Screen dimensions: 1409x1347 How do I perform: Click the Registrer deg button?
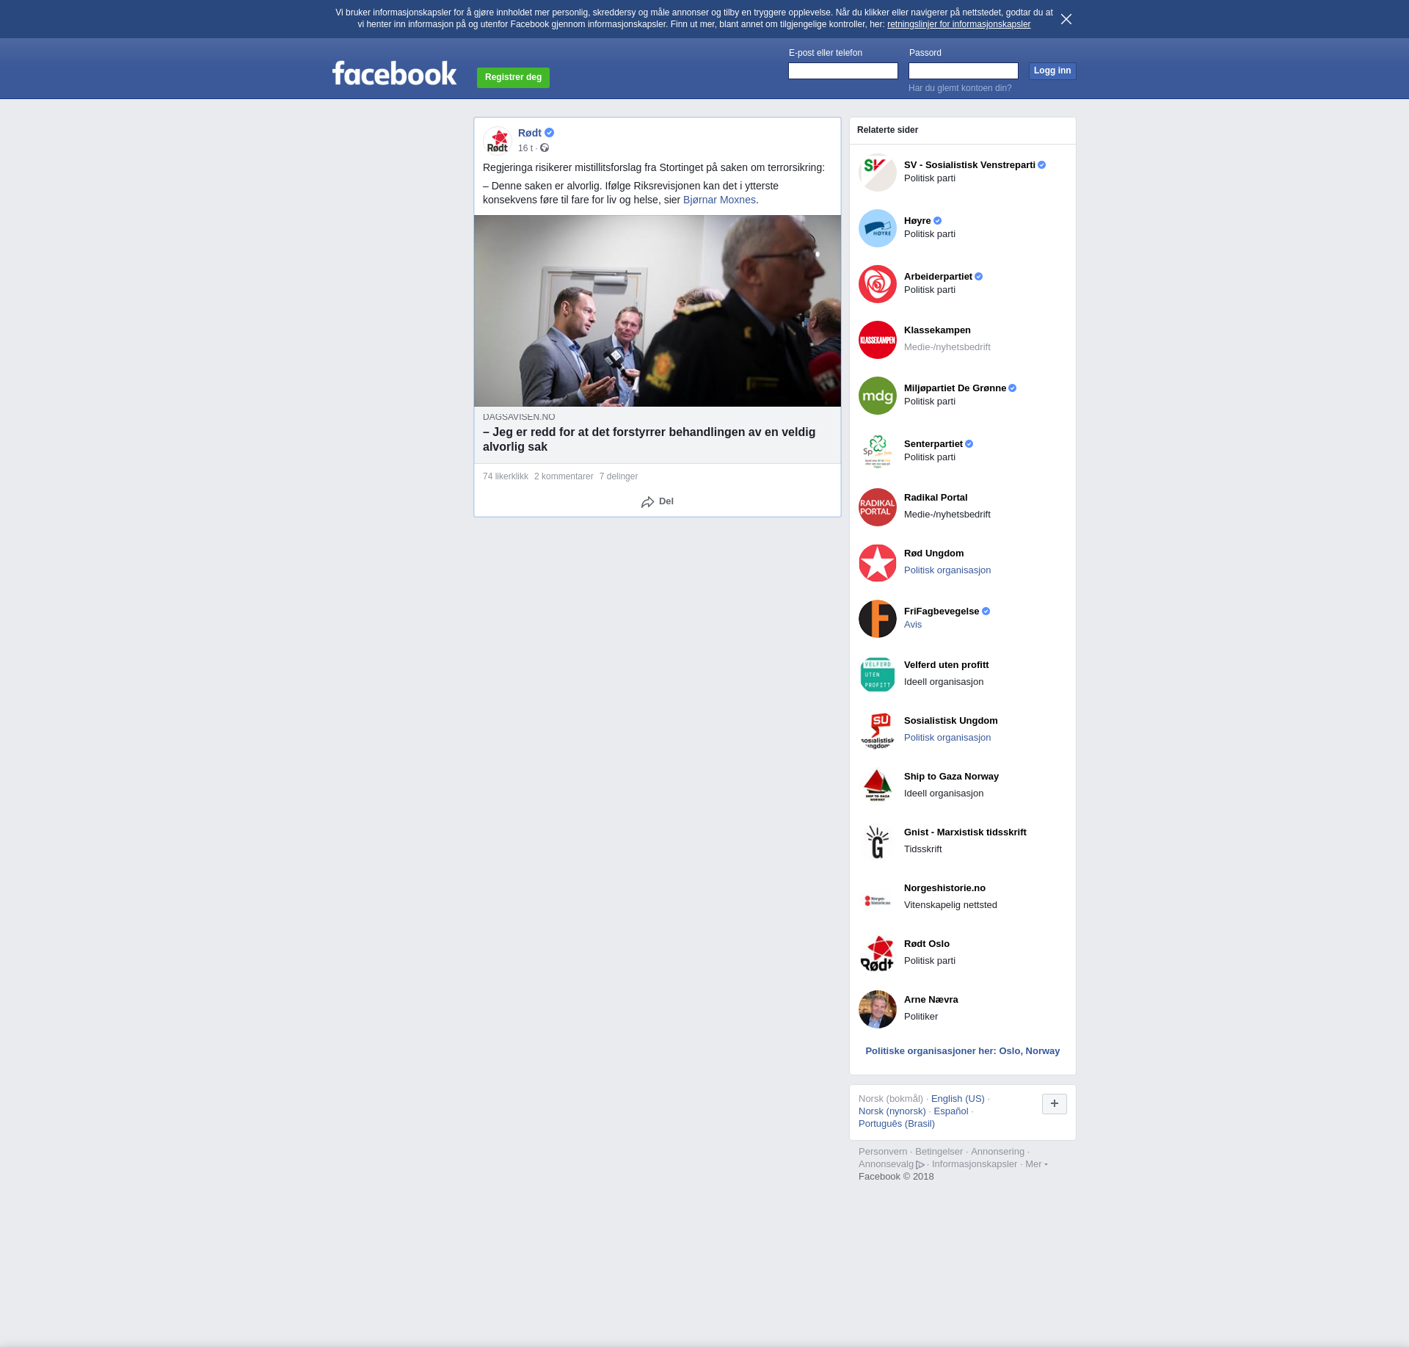tap(513, 77)
